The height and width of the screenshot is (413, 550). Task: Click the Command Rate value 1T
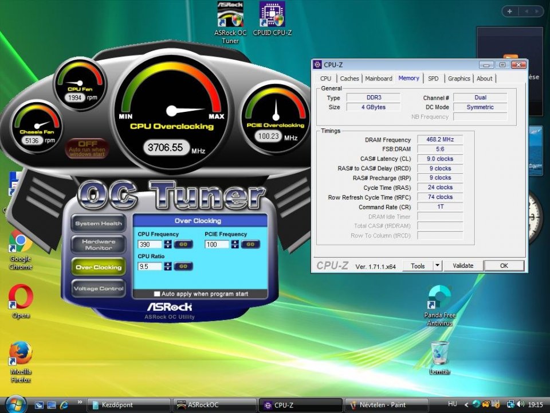click(440, 207)
